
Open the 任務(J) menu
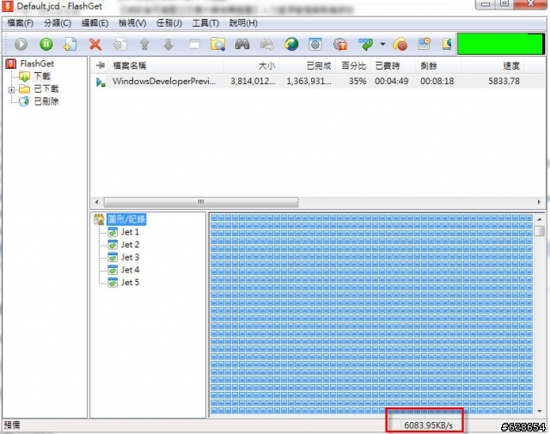(169, 23)
